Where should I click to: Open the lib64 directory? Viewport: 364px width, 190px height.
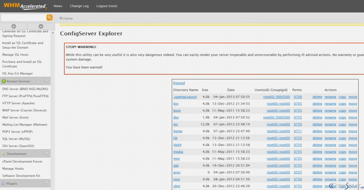pos(177,145)
